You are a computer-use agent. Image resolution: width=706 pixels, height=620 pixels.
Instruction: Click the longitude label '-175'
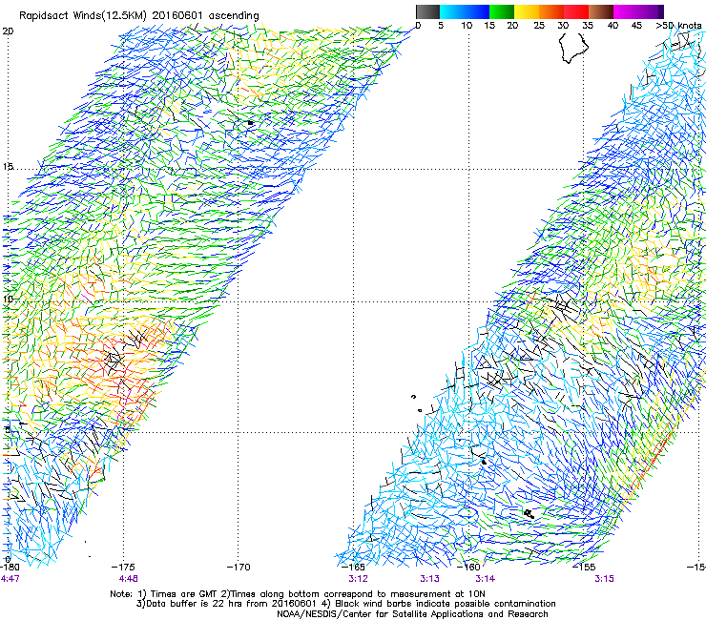point(124,567)
